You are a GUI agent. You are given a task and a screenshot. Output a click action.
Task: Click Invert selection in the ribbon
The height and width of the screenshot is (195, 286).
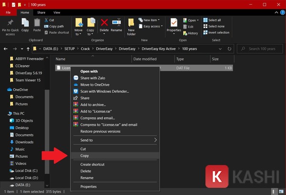click(x=216, y=32)
